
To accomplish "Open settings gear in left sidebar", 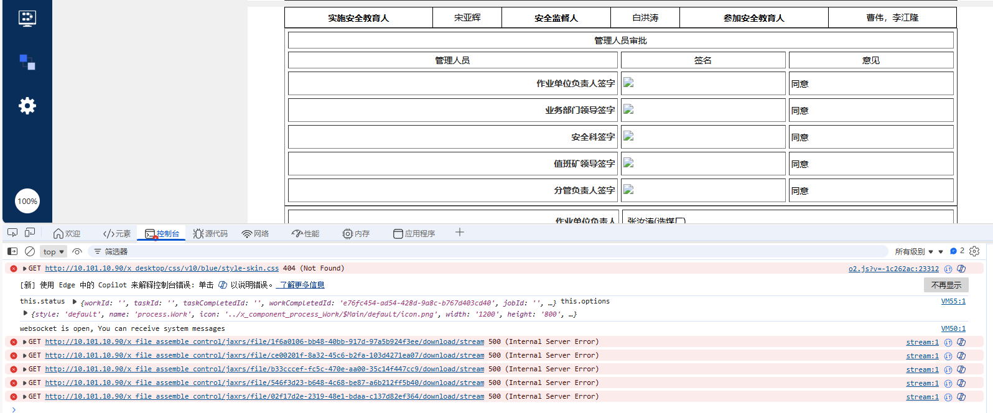I will [27, 106].
